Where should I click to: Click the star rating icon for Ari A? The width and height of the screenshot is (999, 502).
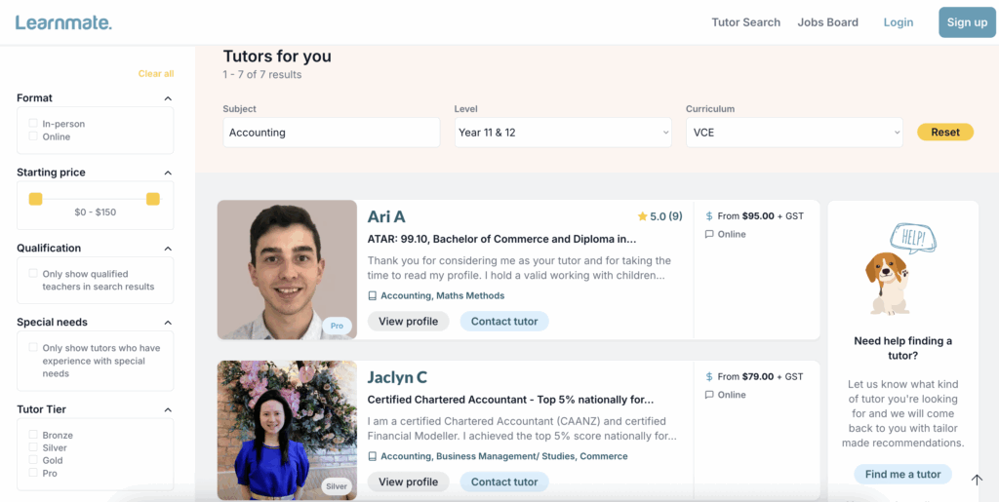642,216
